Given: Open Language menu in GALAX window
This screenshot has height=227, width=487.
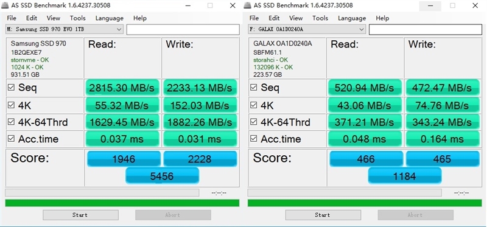Looking at the screenshot, I should pos(352,18).
